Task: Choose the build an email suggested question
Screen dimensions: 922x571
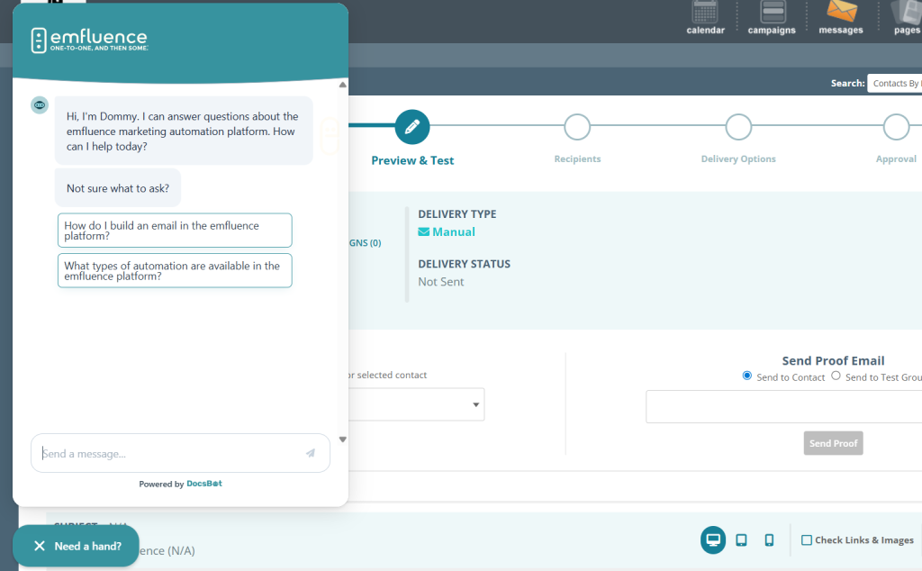Action: (x=175, y=231)
